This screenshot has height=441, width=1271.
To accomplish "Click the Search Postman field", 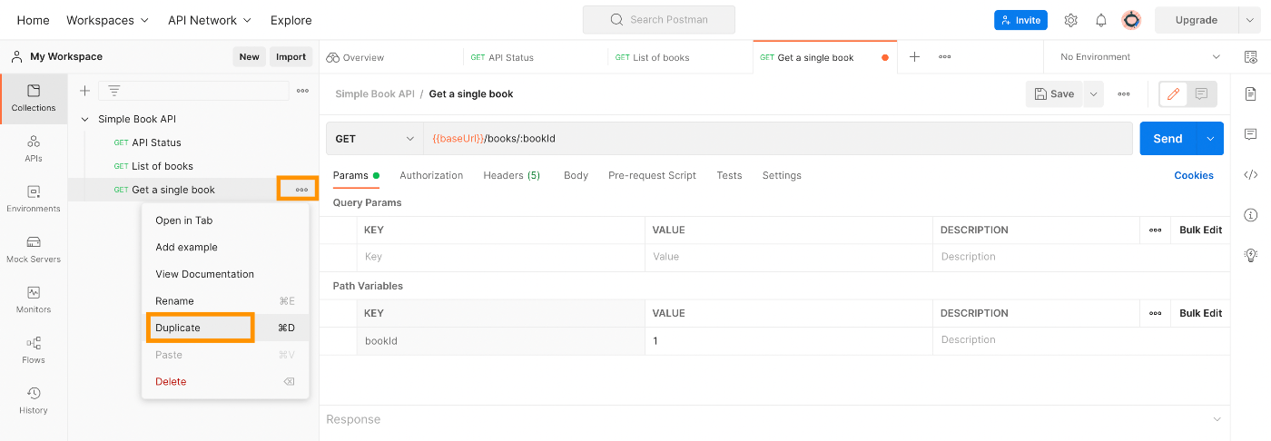I will pyautogui.click(x=659, y=20).
